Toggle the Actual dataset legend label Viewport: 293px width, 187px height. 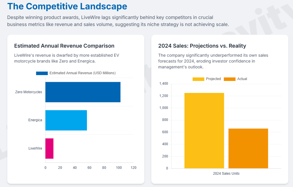pos(242,79)
